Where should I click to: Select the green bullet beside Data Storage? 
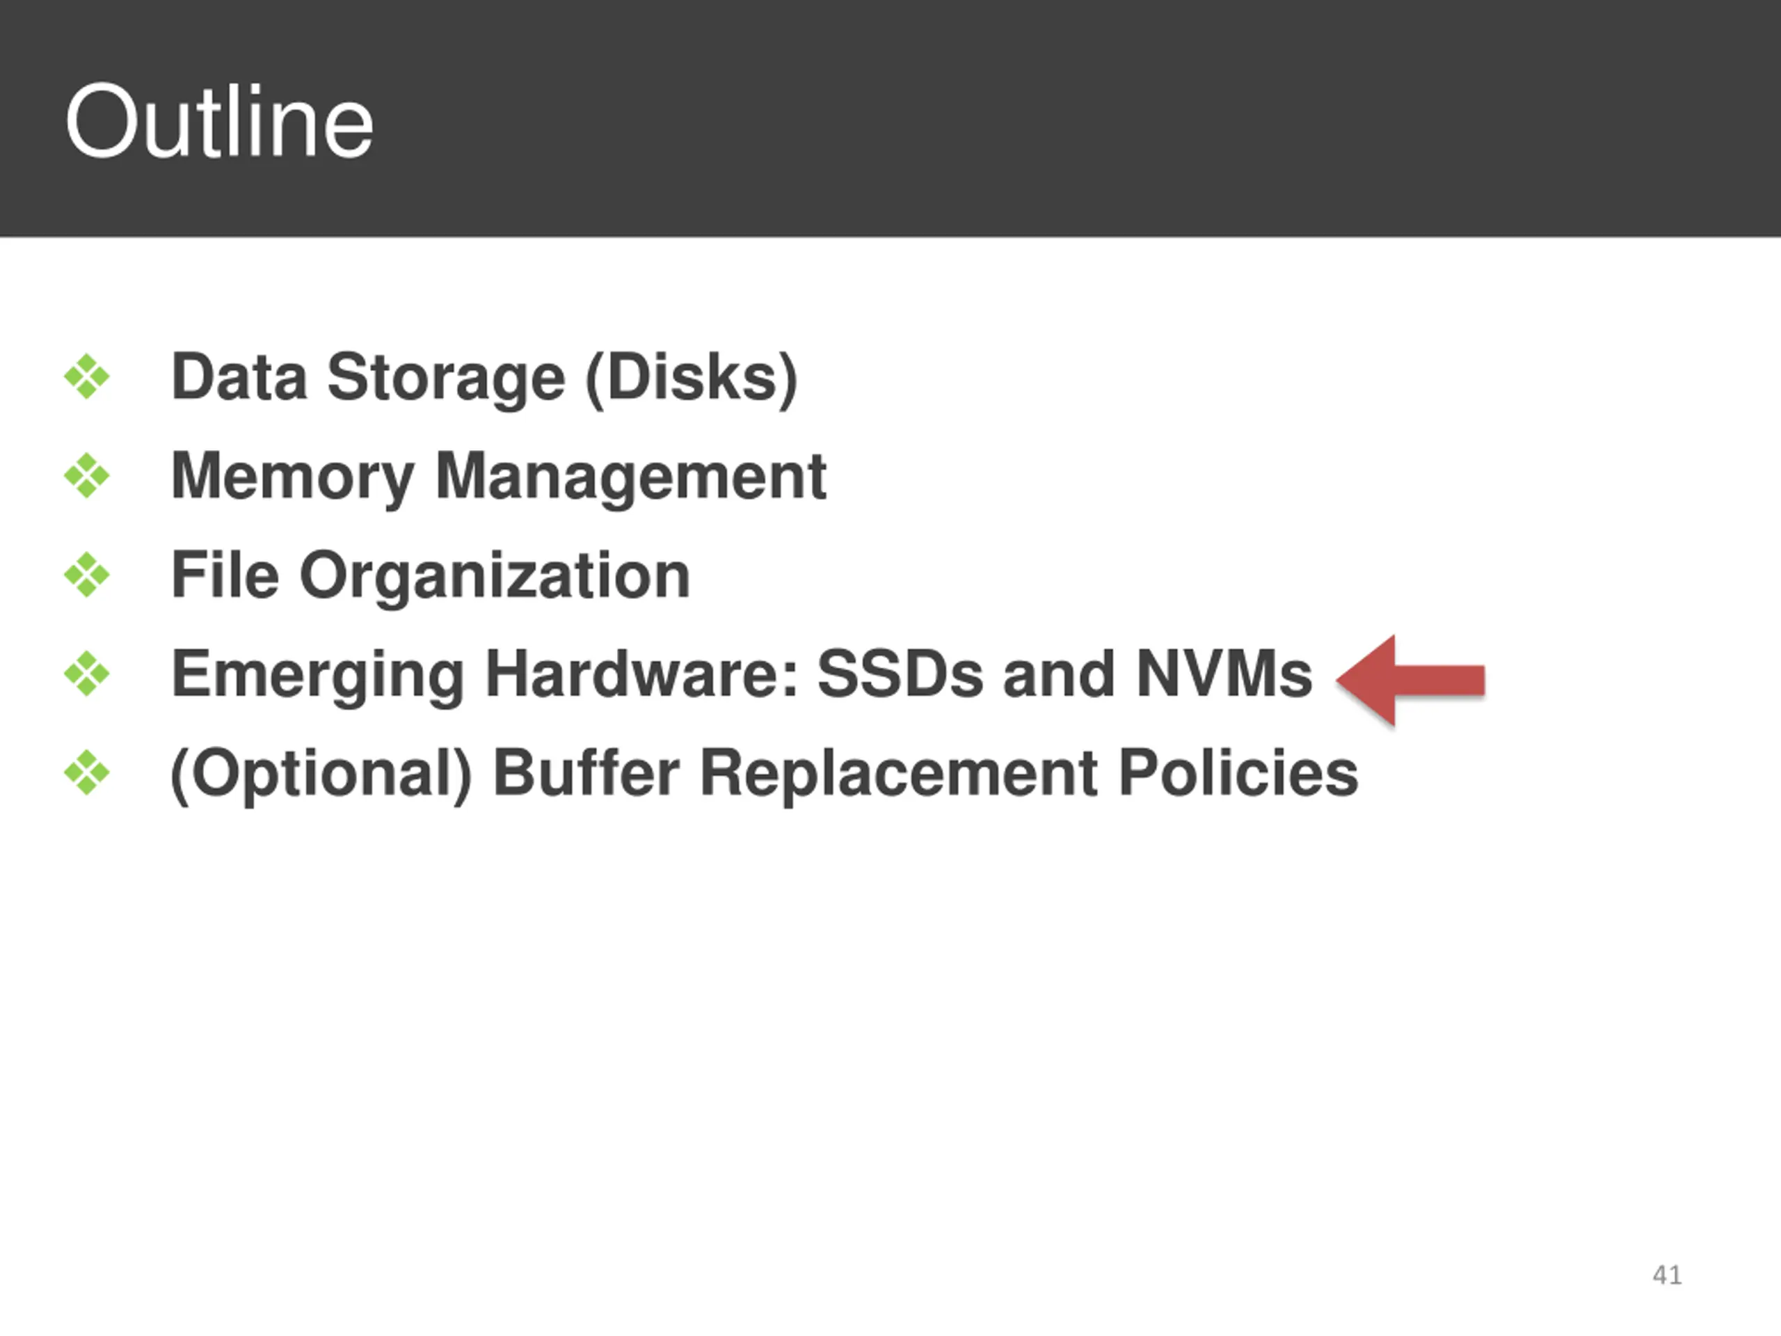click(87, 376)
